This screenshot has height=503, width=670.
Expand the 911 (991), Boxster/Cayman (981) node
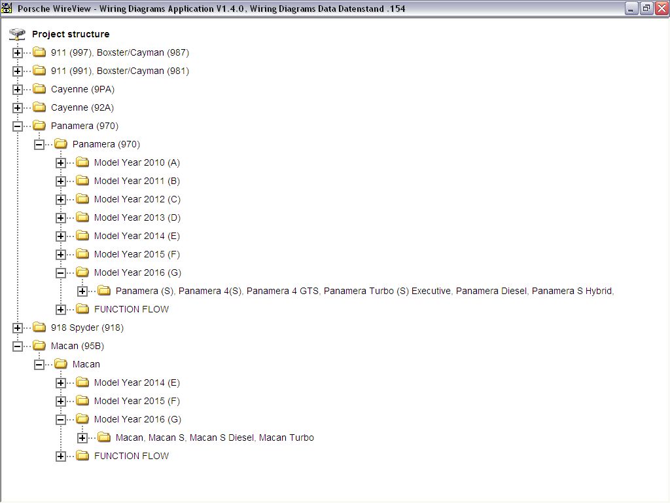coord(18,71)
